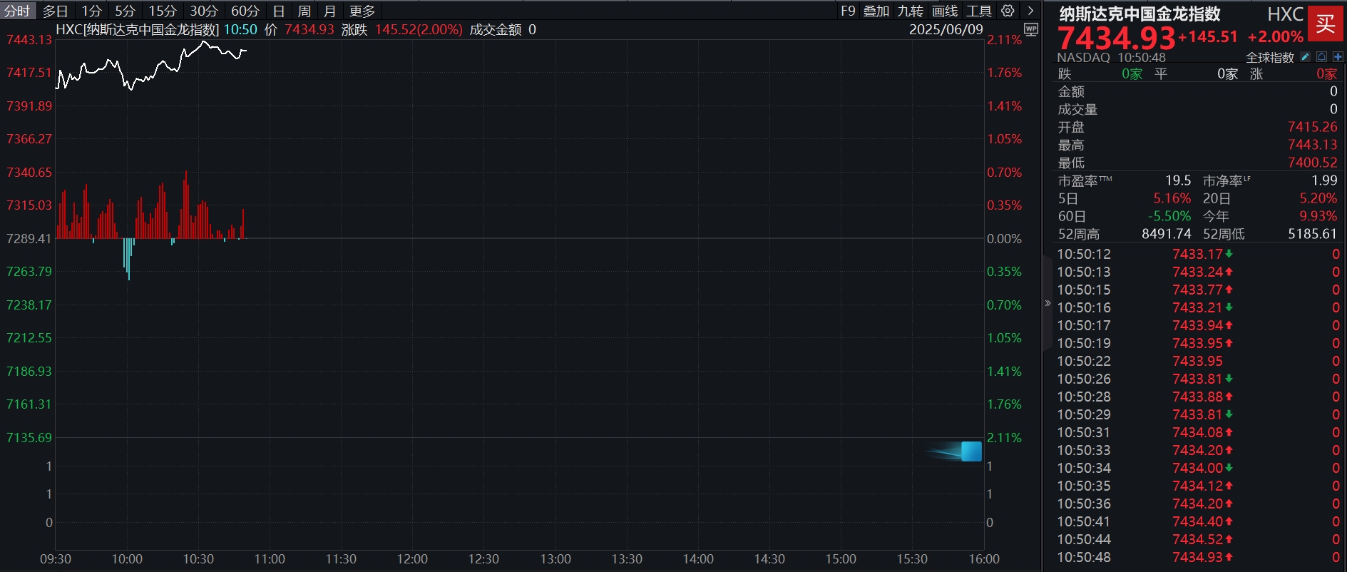
Task: Click the date 2025/06/09 label
Action: point(946,29)
